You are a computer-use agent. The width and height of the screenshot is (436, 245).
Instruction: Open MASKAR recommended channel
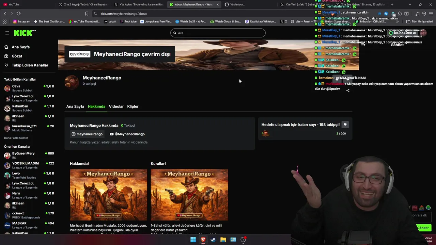(29, 225)
